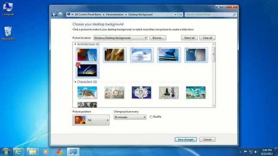Image resolution: width=278 pixels, height=156 pixels.
Task: Click the search magnifier icon
Action: 234,14
